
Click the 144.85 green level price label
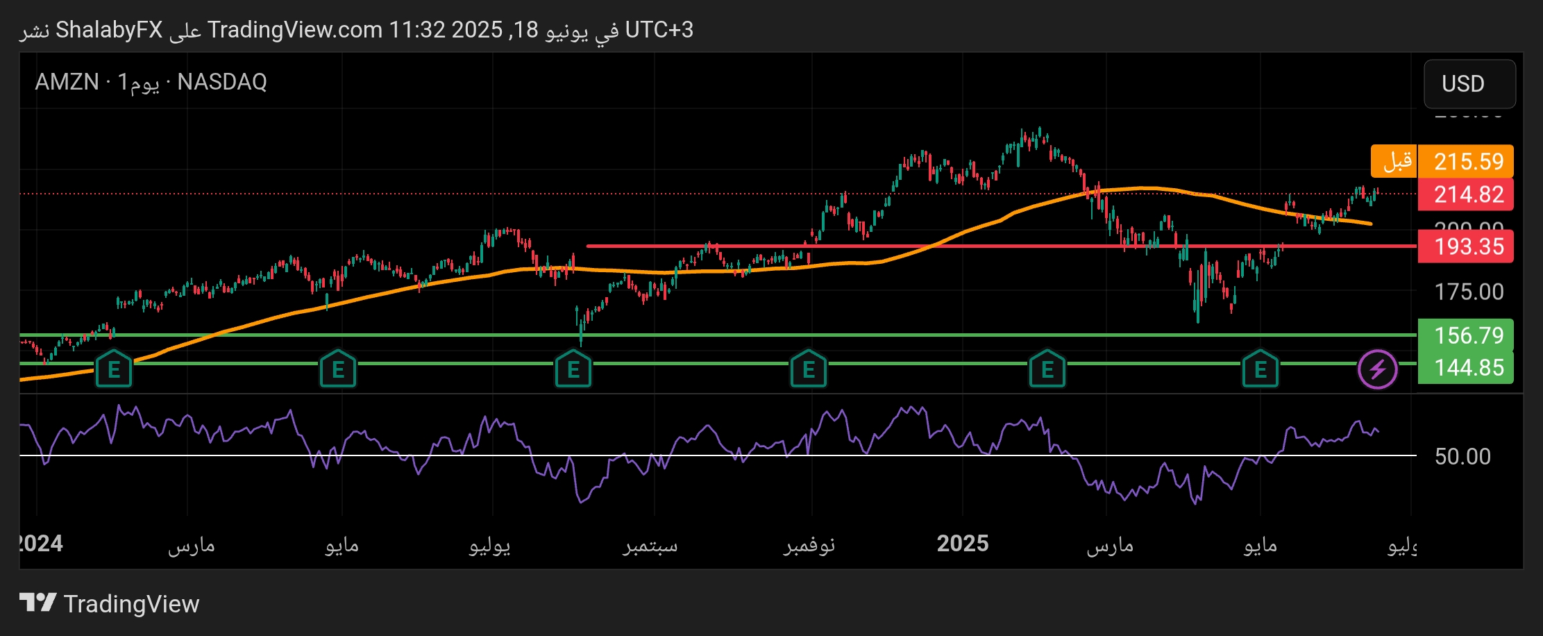click(1465, 367)
